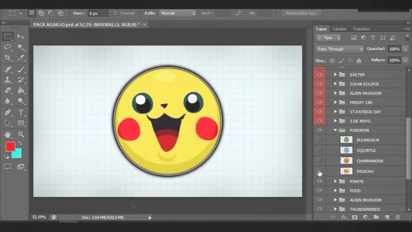This screenshot has width=412, height=232.
Task: Enable the Suavizar checkbox
Action: click(x=116, y=13)
